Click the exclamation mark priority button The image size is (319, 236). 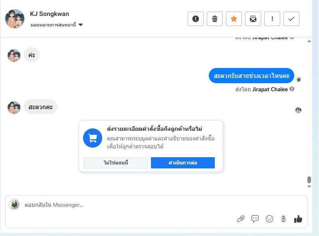pos(272,19)
